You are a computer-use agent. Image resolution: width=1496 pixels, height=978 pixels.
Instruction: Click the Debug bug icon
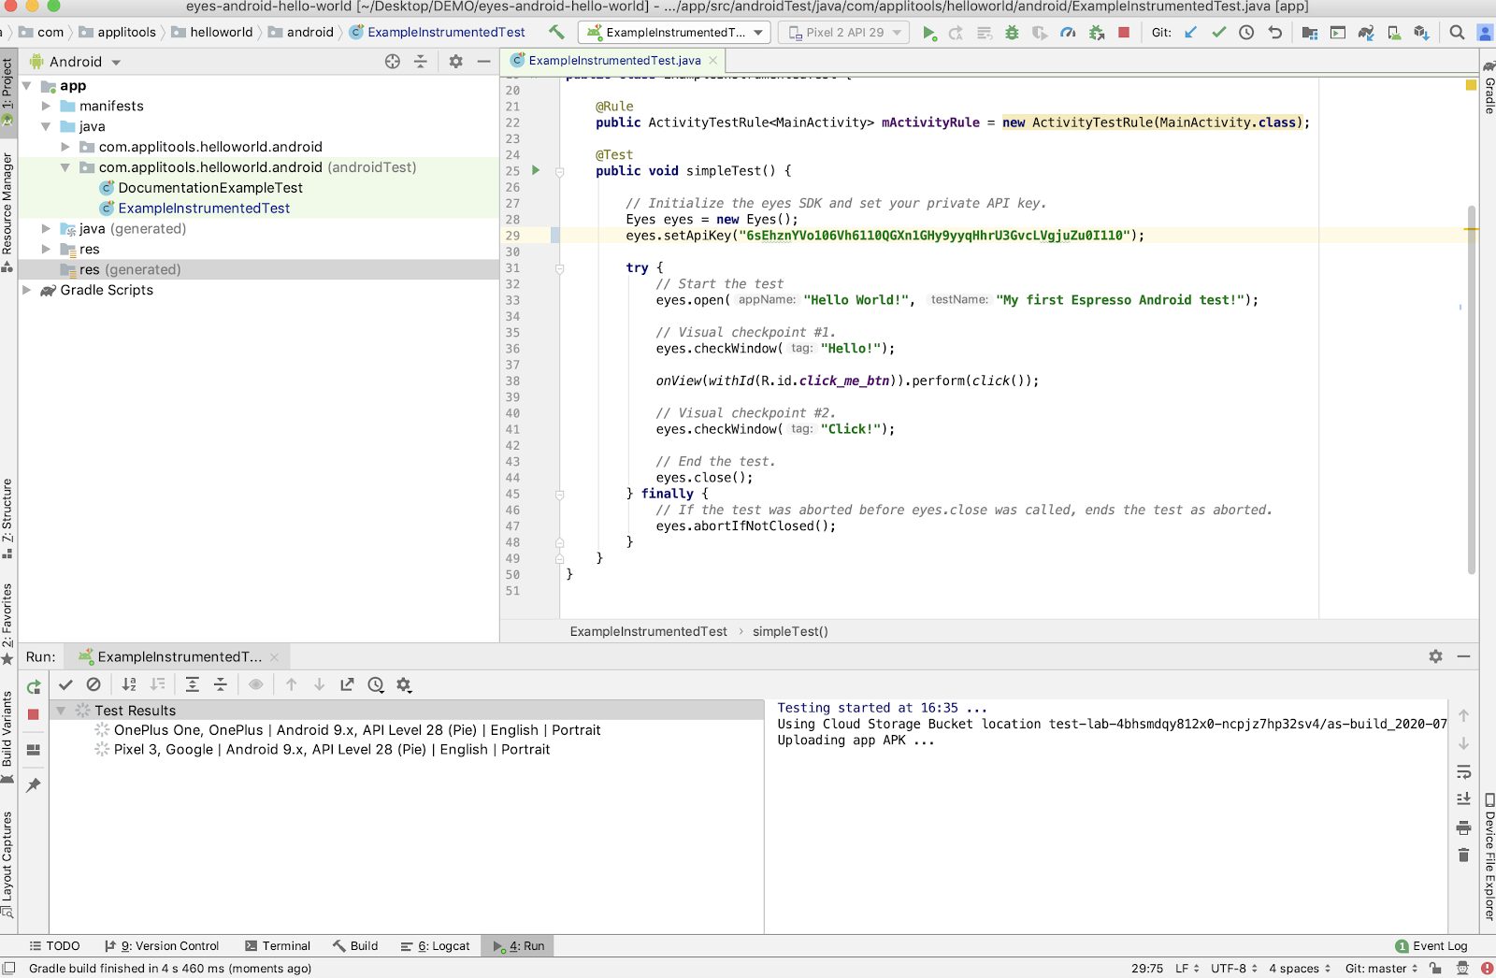(1012, 33)
